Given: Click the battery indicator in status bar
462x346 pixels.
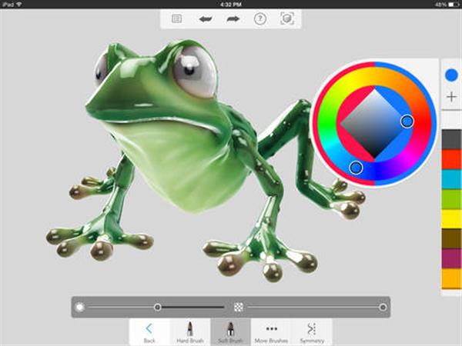Looking at the screenshot, I should [x=454, y=4].
